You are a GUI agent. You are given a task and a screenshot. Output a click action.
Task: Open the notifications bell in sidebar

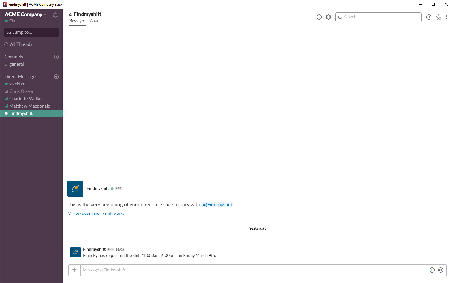55,15
